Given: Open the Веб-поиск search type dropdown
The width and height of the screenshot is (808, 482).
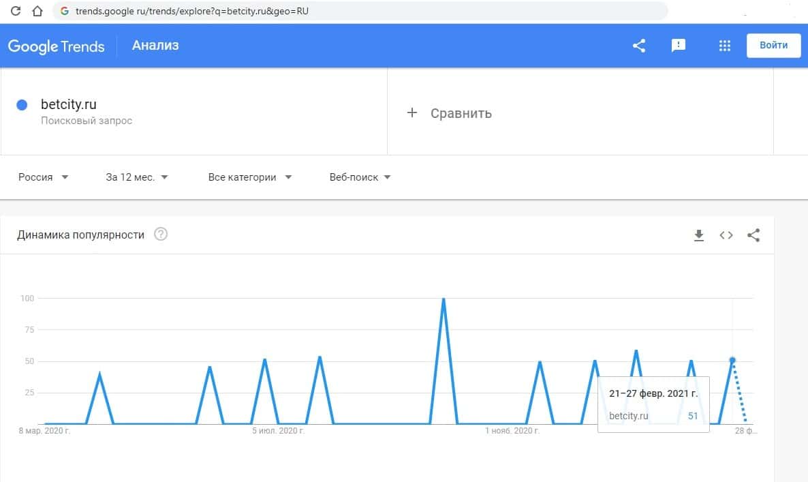Looking at the screenshot, I should point(360,177).
